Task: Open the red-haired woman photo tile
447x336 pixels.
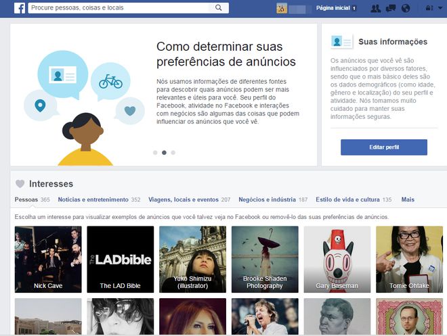Action: pyautogui.click(x=193, y=316)
